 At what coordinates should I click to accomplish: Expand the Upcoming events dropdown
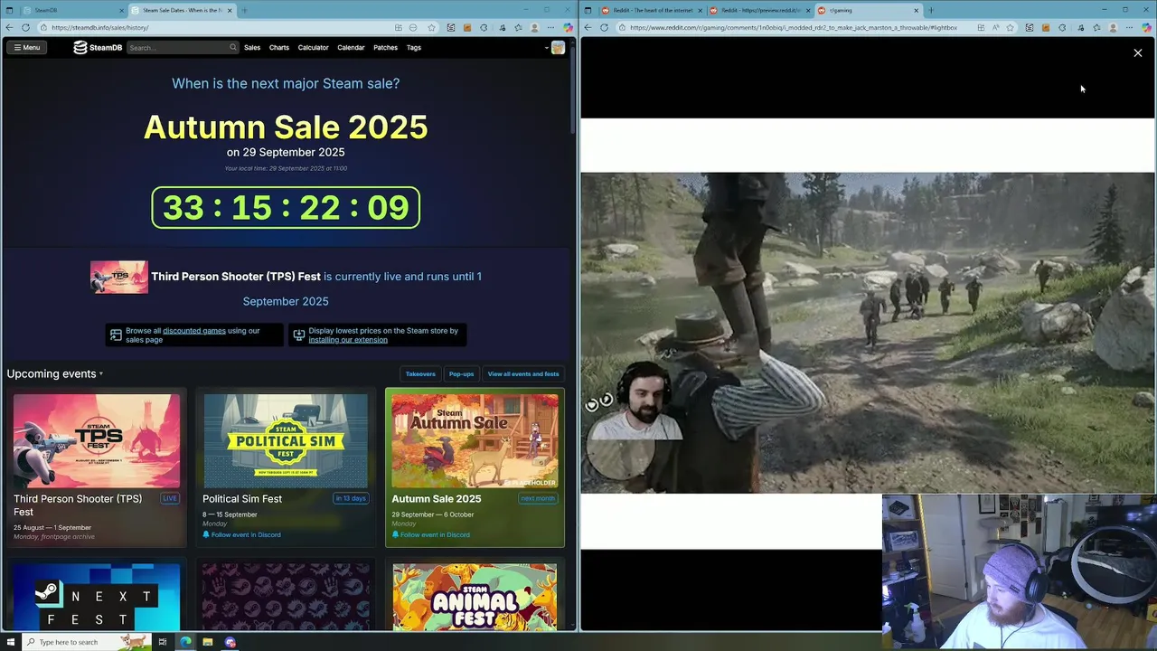pos(55,373)
